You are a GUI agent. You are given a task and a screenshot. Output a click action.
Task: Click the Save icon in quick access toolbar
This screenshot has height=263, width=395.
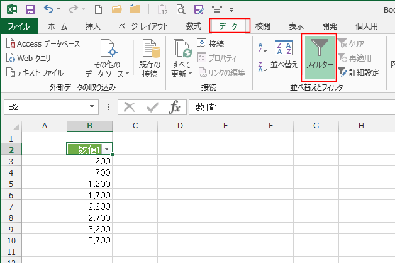[30, 9]
